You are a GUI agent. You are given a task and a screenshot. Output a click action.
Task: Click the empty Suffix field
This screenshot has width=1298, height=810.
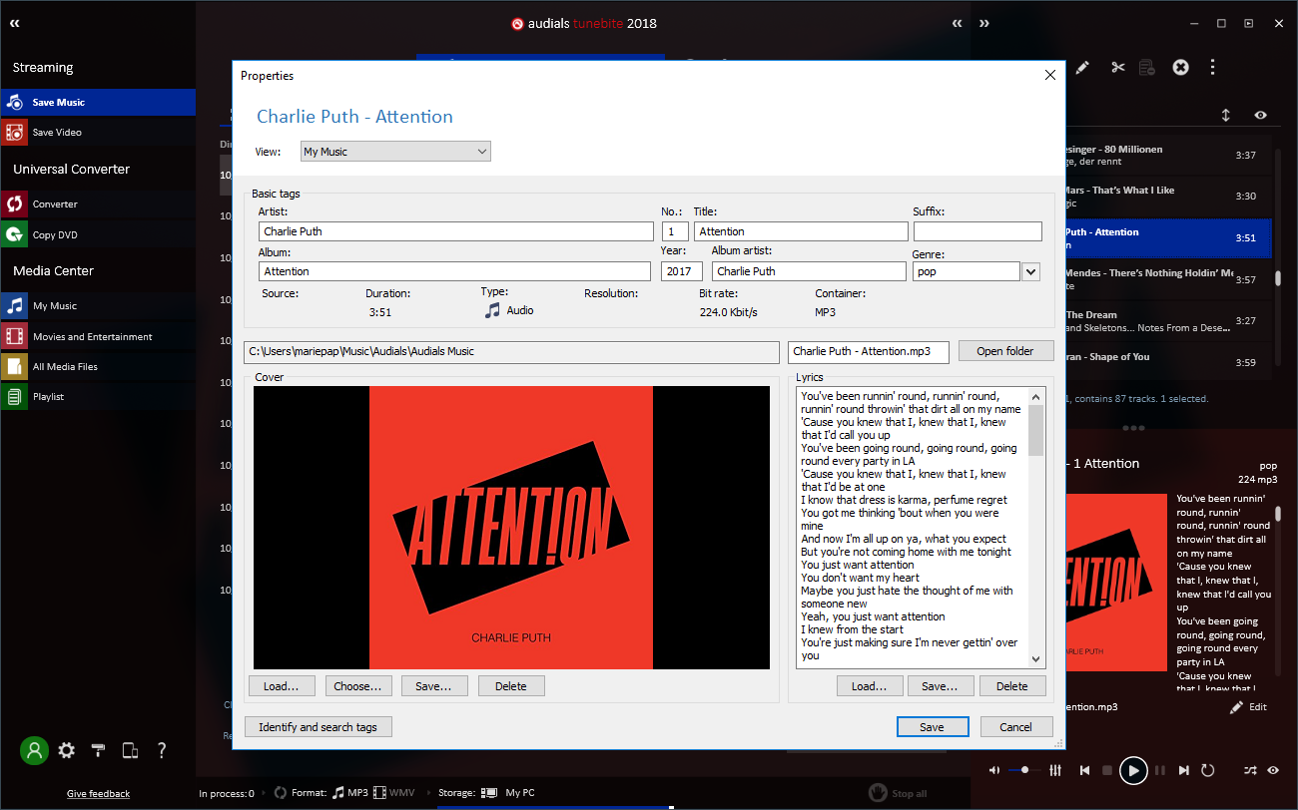click(x=977, y=231)
